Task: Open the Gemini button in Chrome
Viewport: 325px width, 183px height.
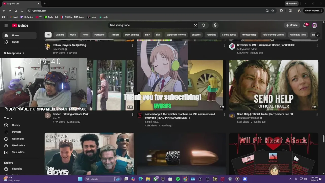Action: (x=291, y=4)
